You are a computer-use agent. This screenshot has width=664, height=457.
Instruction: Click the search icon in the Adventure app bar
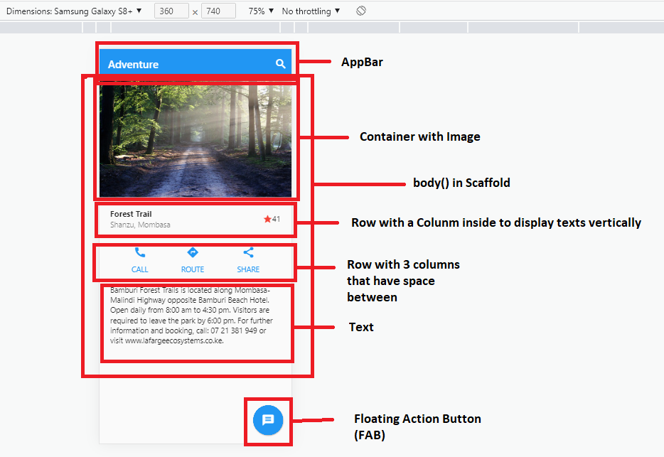tap(281, 63)
